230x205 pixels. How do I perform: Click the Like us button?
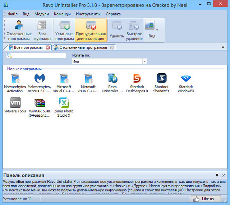point(204,199)
